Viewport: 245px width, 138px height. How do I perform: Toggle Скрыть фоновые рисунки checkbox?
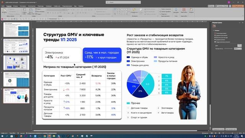[x=215, y=42]
